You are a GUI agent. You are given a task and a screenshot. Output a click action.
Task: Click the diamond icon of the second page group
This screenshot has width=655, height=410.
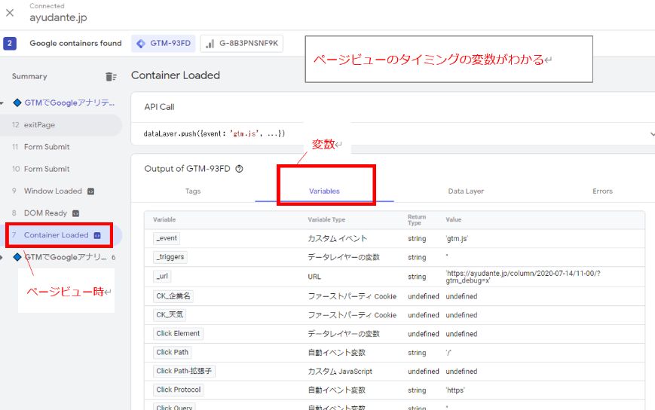click(17, 257)
